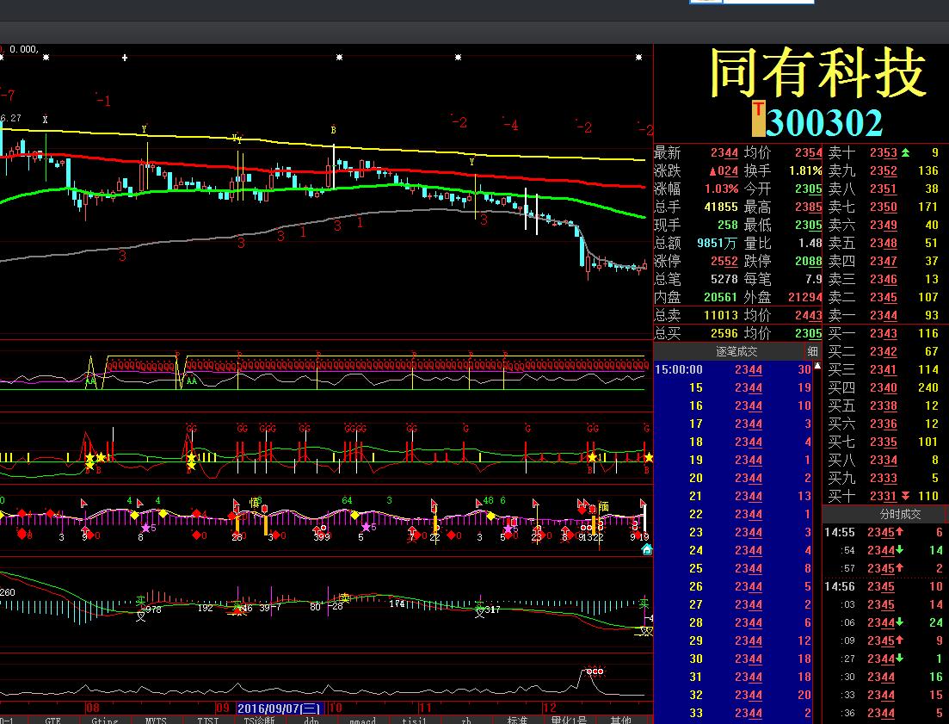
Task: Click the blue house icon beside the chart
Action: (646, 549)
